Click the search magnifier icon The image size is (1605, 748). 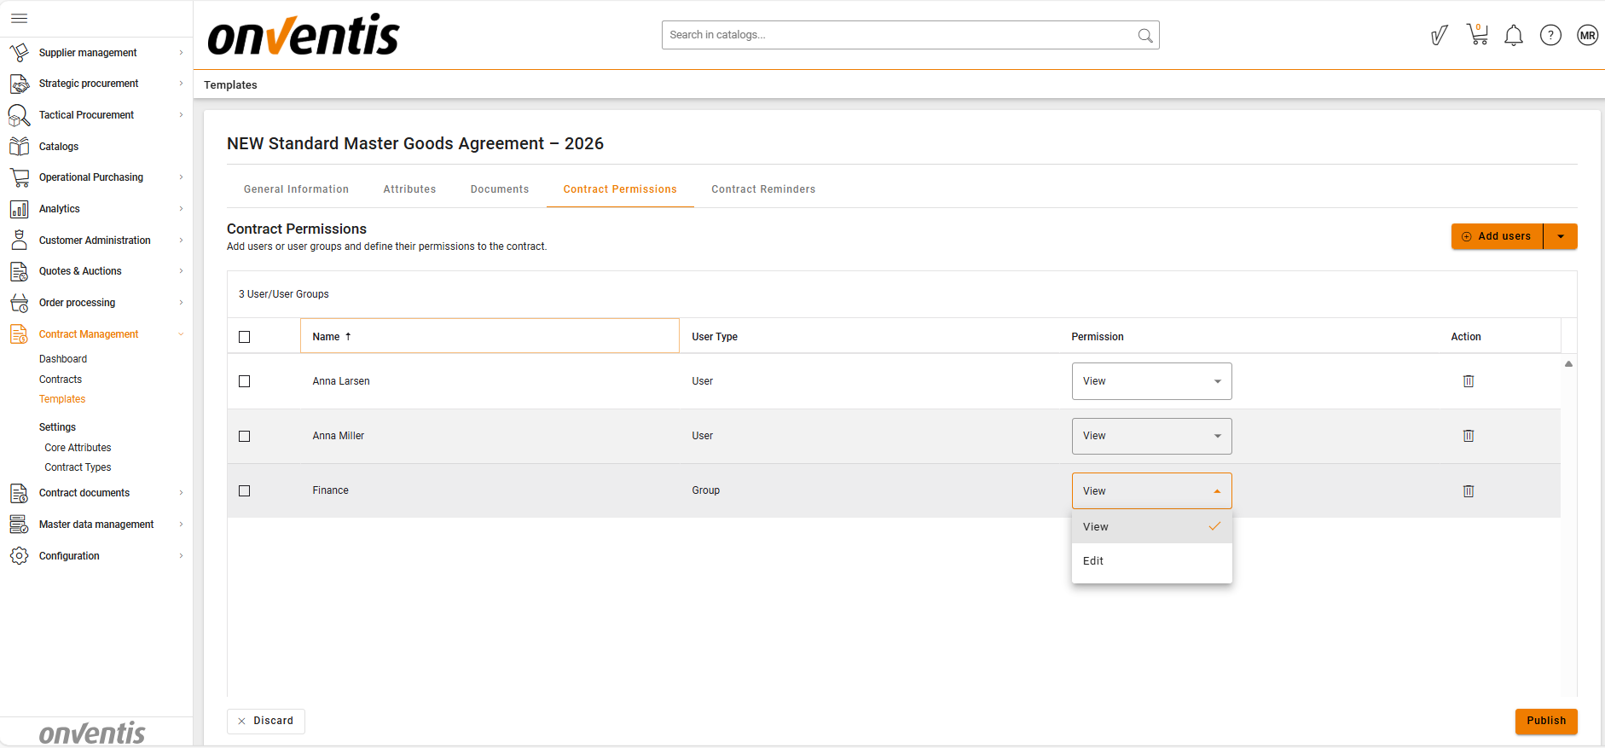pos(1145,35)
